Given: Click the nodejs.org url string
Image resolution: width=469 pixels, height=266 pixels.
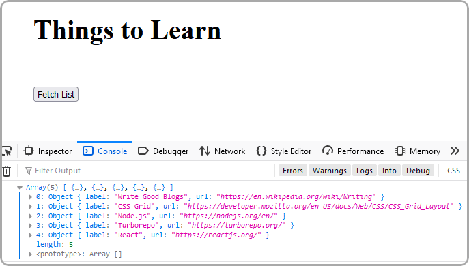Looking at the screenshot, I should pos(229,216).
